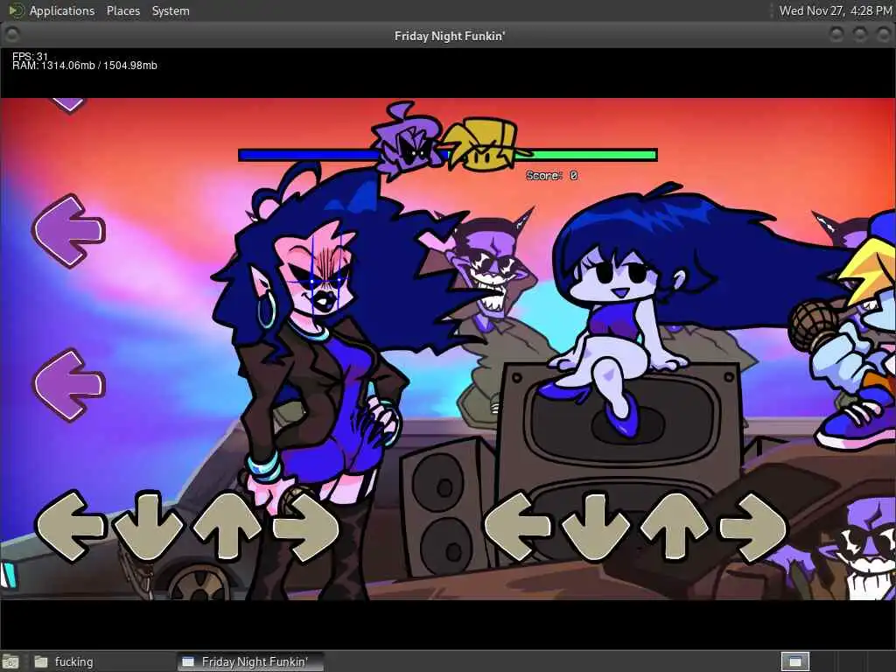Maximize the Friday Night Funkin' window
This screenshot has height=672, width=896.
point(860,35)
